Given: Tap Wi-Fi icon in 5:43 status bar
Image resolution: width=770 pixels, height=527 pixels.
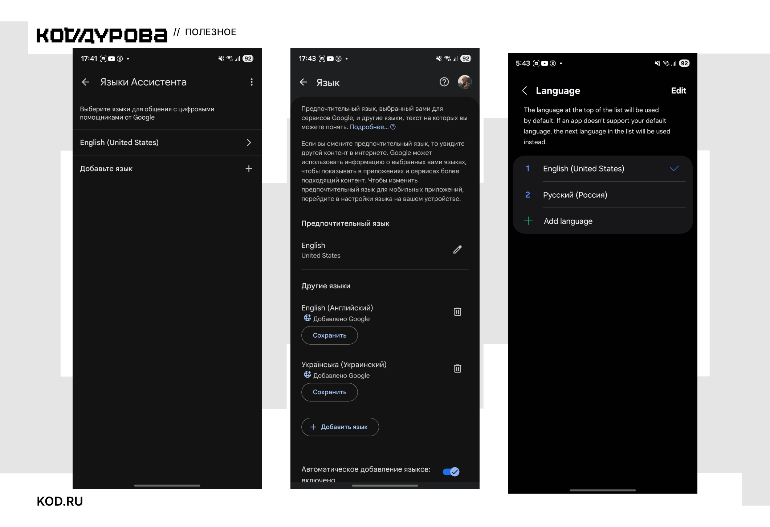Looking at the screenshot, I should (x=666, y=63).
